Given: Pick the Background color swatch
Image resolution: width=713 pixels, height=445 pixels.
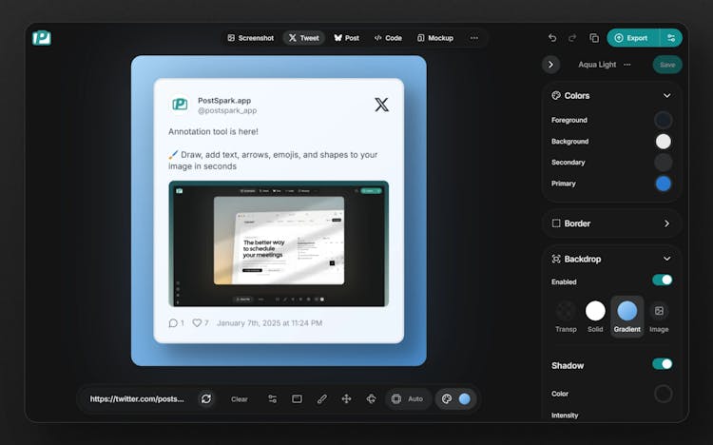Looking at the screenshot, I should [x=663, y=142].
